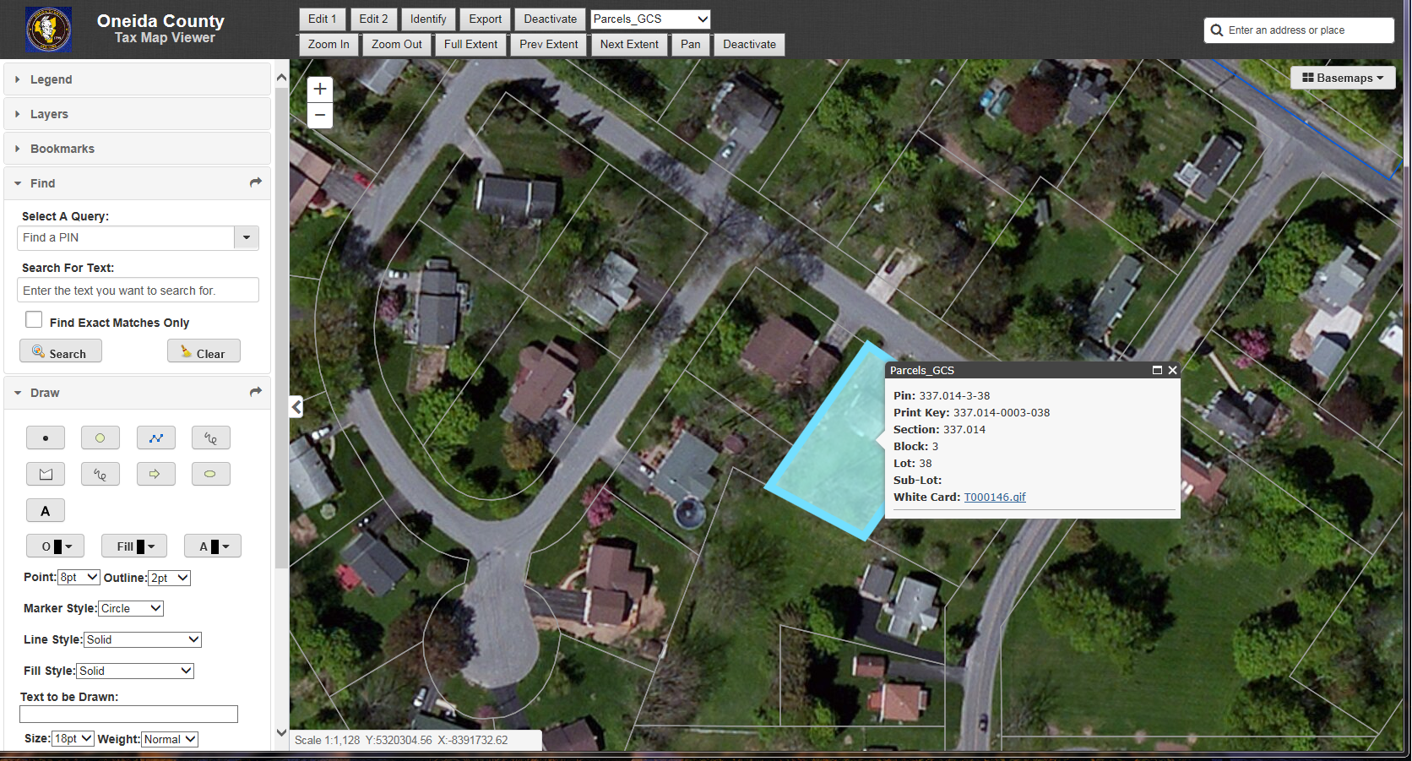Open the Select A Query dropdown
1412x761 pixels.
point(247,238)
